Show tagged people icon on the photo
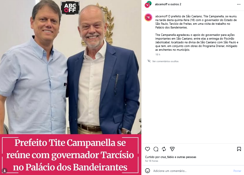The height and width of the screenshot is (175, 244). coord(5,170)
